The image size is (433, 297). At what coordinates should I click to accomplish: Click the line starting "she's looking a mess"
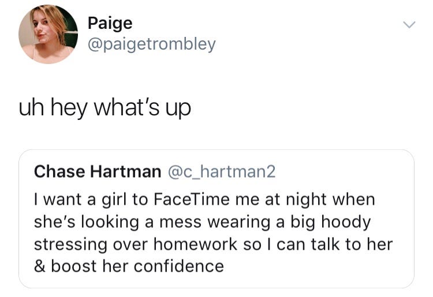click(202, 222)
